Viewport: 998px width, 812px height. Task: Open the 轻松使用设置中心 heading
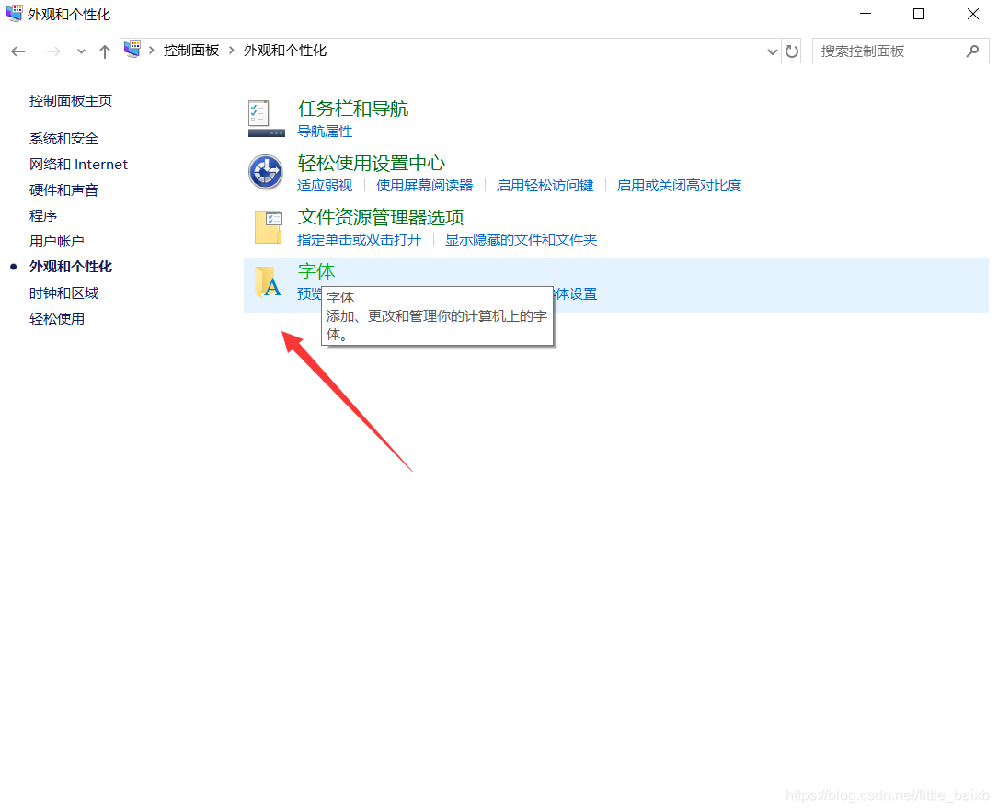pyautogui.click(x=371, y=163)
